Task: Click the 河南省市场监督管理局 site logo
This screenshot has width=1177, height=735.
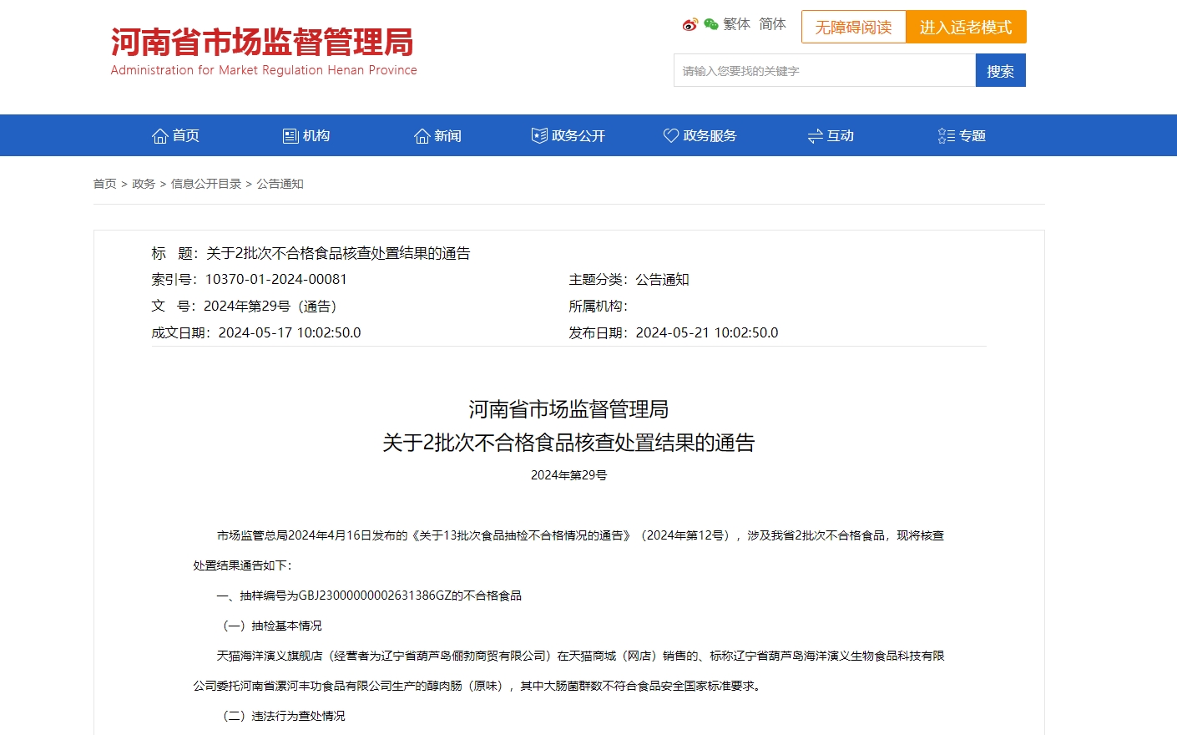Action: (x=263, y=52)
